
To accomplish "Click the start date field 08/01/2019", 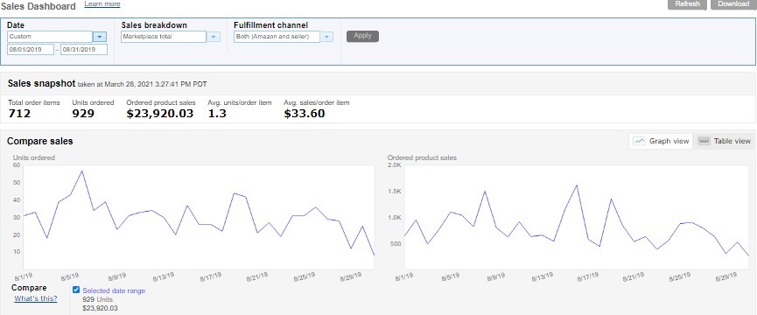I will pos(31,50).
